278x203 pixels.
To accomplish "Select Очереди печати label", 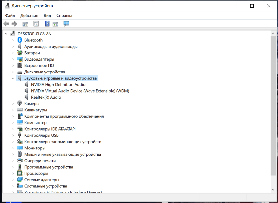I will point(40,161).
